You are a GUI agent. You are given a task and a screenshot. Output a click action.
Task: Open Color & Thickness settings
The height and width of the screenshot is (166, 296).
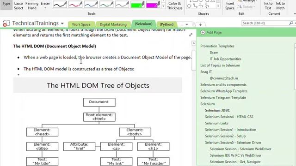175,6
